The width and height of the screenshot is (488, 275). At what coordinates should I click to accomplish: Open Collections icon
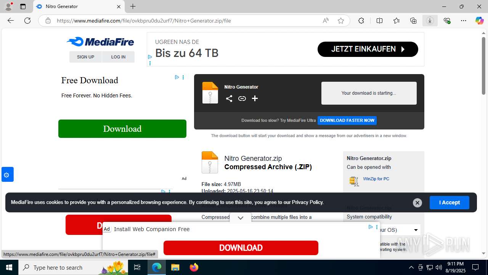(x=413, y=21)
